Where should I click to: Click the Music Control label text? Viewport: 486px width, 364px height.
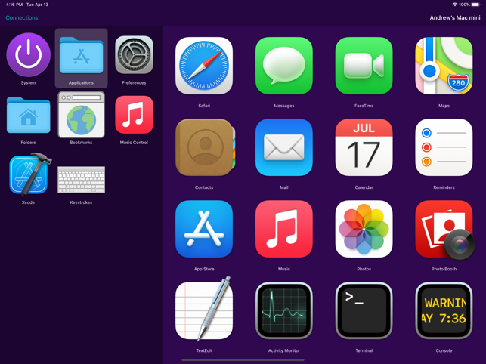(x=134, y=143)
